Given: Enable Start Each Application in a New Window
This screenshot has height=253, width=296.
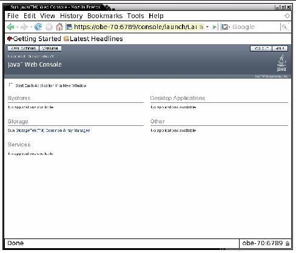Looking at the screenshot, I should click(x=11, y=85).
